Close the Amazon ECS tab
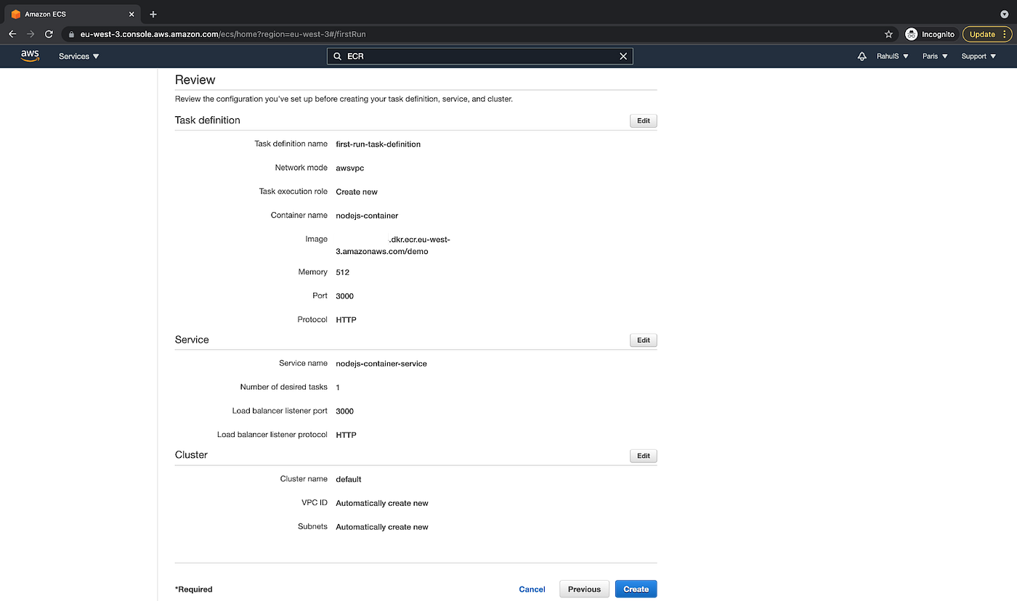Viewport: 1017px width, 601px height. coord(131,14)
